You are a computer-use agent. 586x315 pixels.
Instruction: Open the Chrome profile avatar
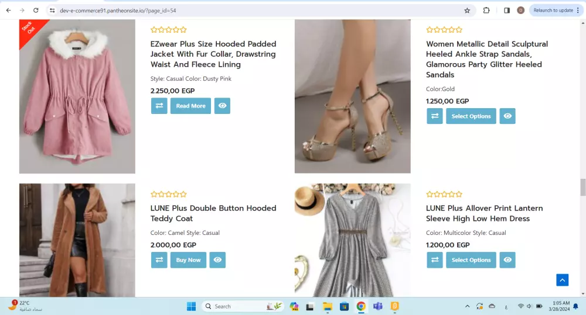coord(520,11)
